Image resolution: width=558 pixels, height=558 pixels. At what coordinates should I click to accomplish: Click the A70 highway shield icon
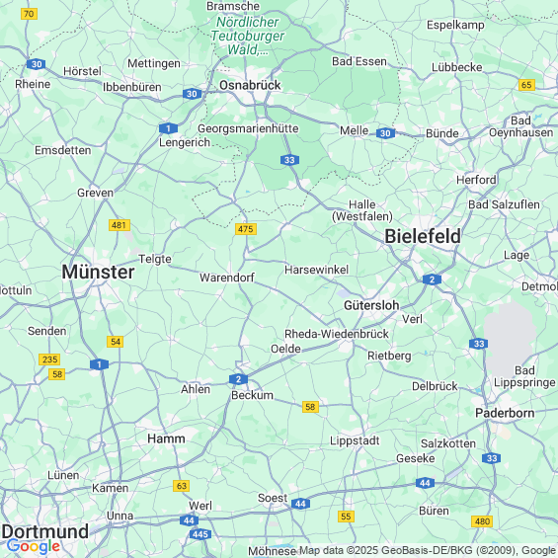30,14
